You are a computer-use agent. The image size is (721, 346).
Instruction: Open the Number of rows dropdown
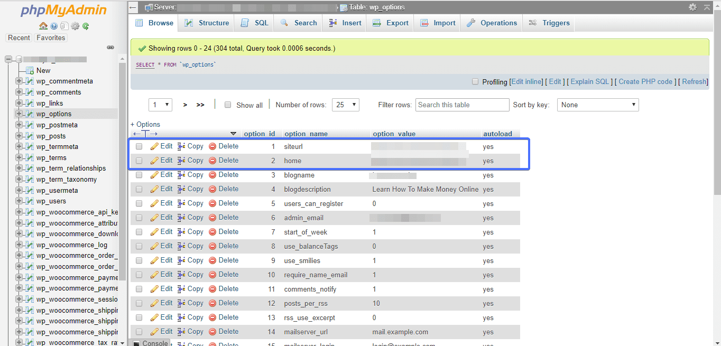[x=345, y=105]
